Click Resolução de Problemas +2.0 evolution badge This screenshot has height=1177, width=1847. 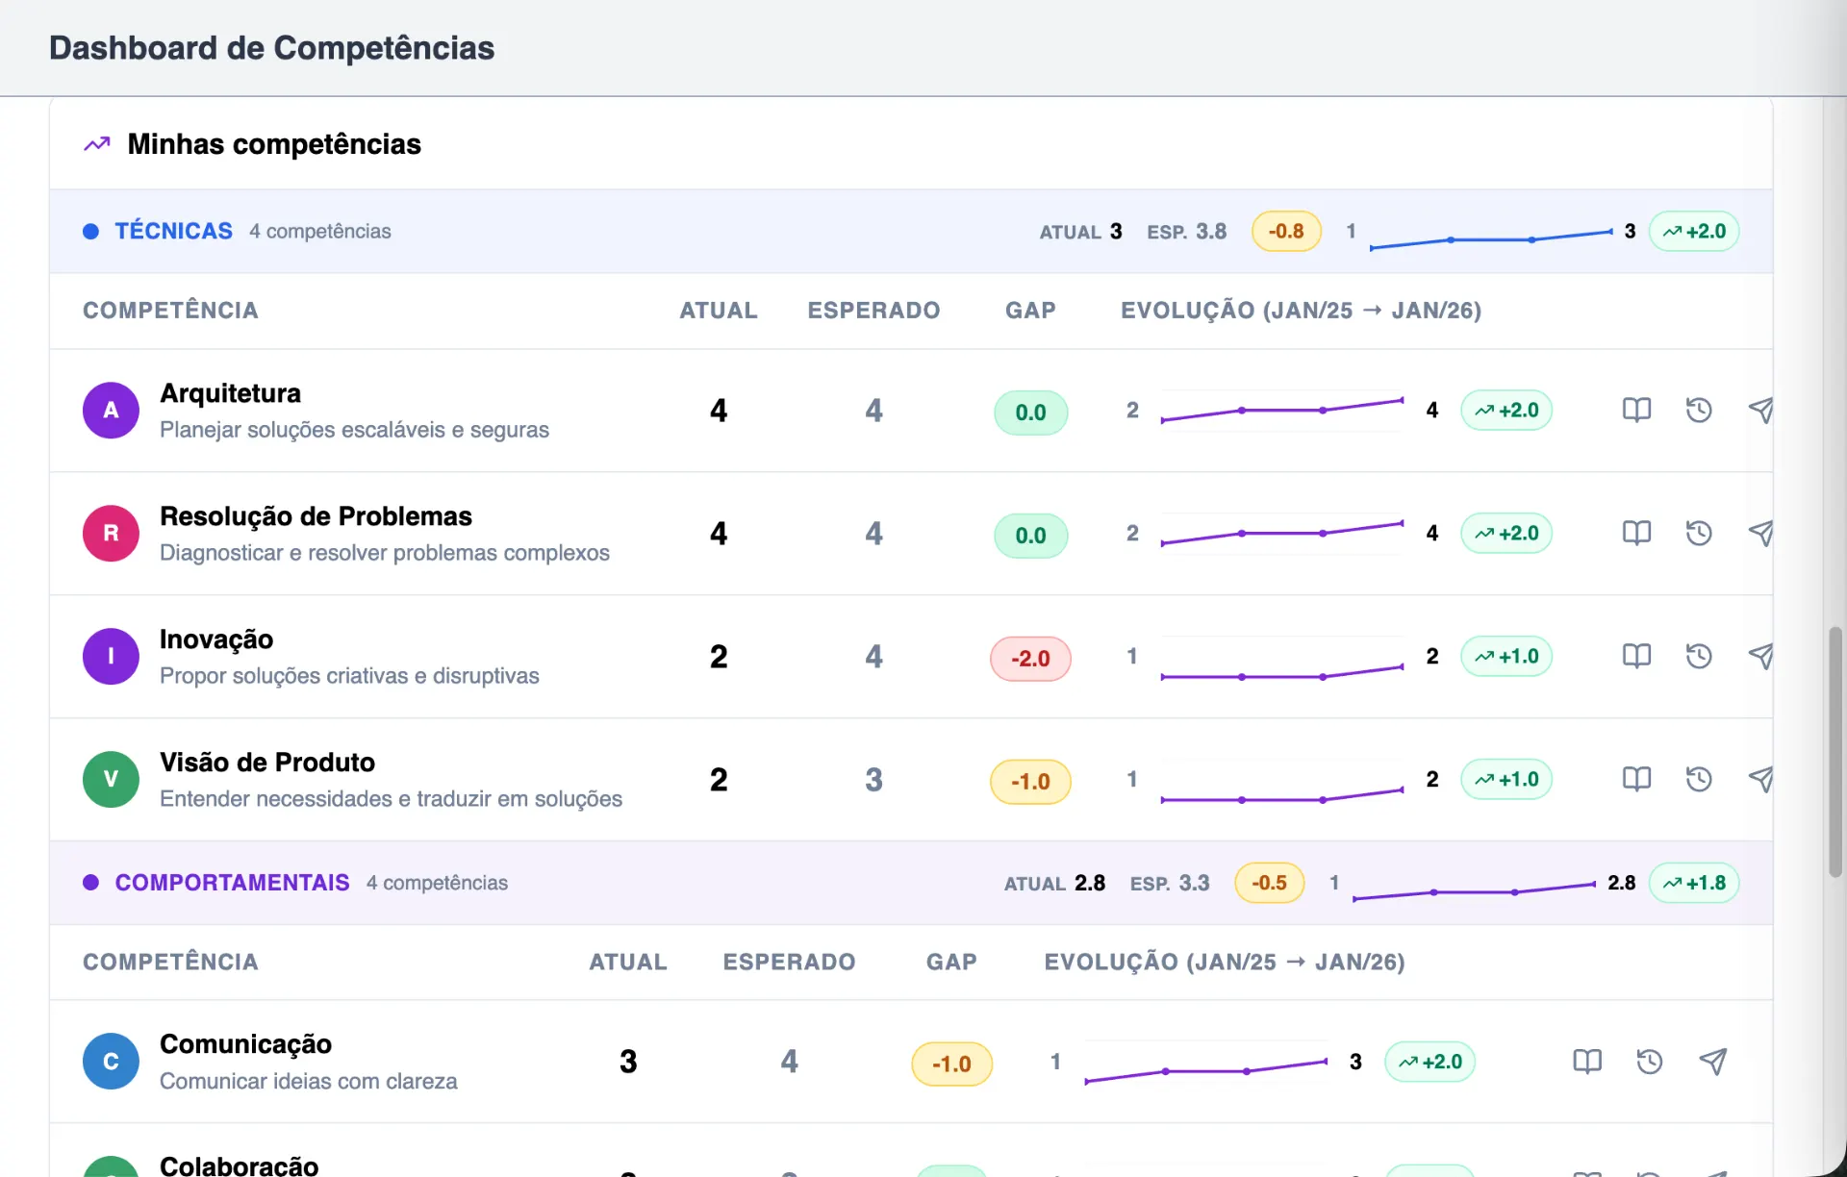(x=1506, y=534)
